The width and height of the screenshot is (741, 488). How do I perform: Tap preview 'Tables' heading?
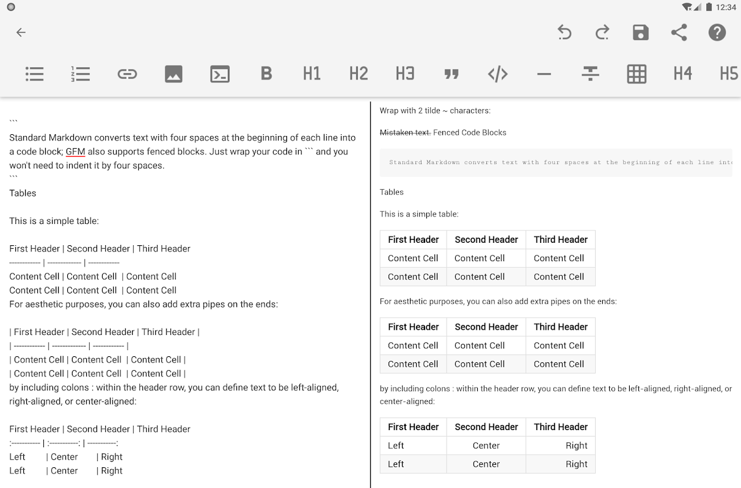pyautogui.click(x=392, y=192)
